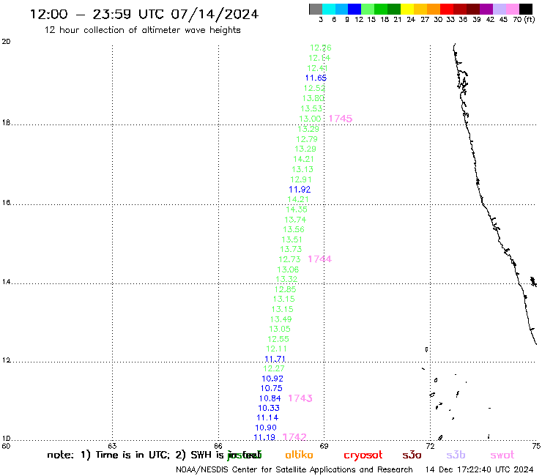The image size is (542, 476).
Task: Click the blue wave height '11.14'
Action: 267,417
